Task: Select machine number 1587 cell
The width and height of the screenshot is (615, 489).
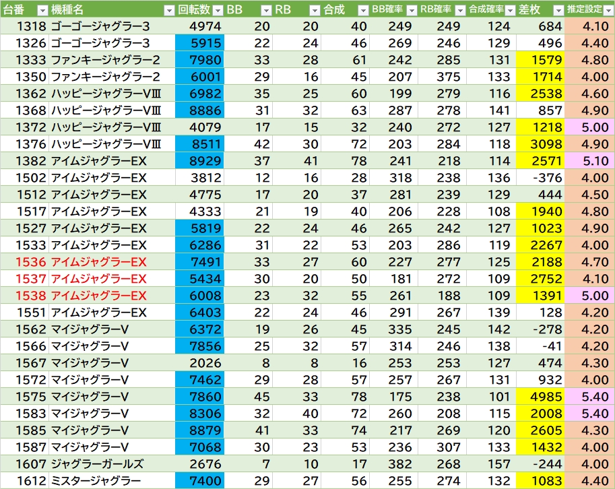Action: pos(24,448)
